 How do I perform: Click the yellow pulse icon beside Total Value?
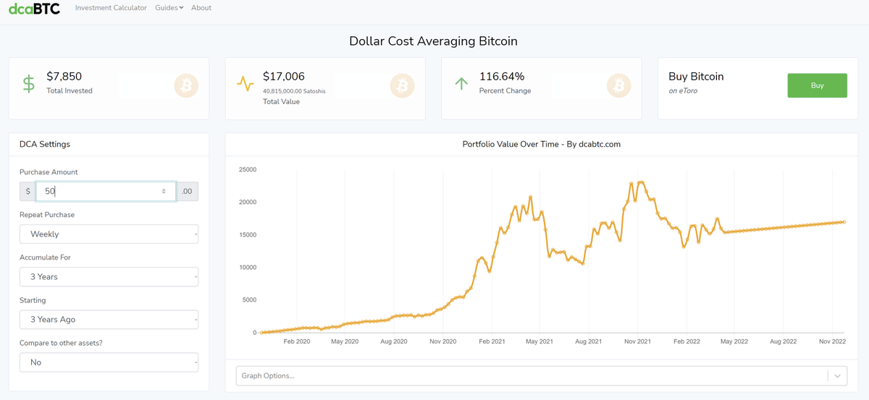click(x=245, y=84)
